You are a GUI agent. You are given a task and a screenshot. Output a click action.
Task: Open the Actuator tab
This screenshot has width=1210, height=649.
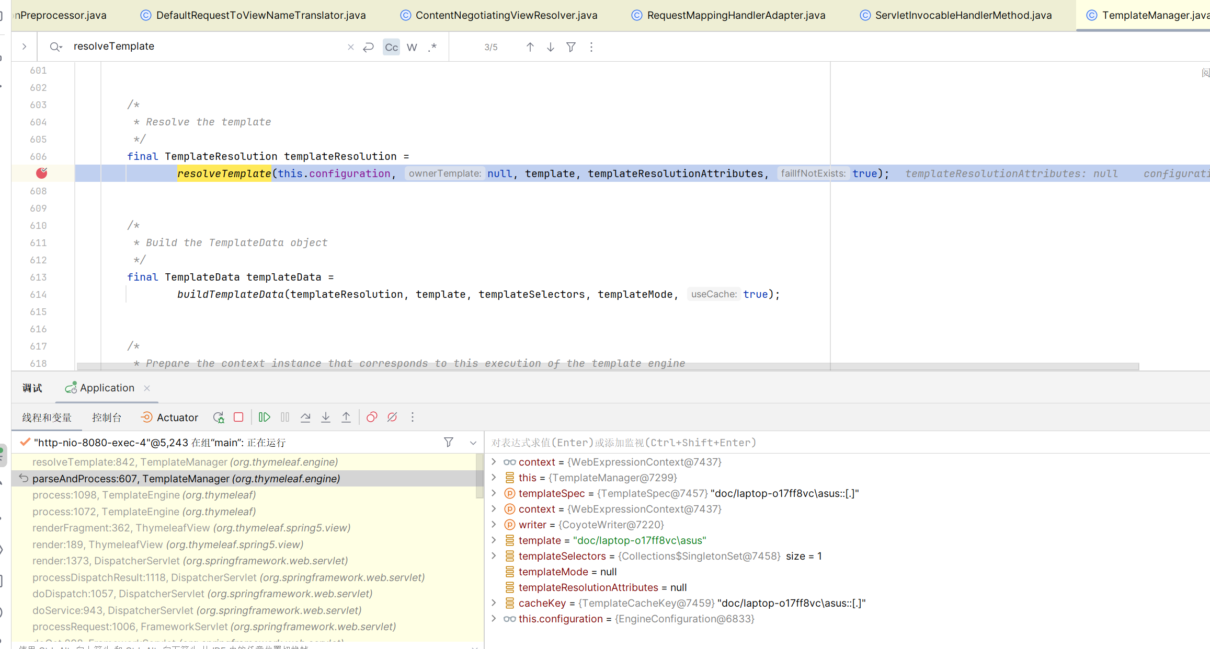coord(169,418)
